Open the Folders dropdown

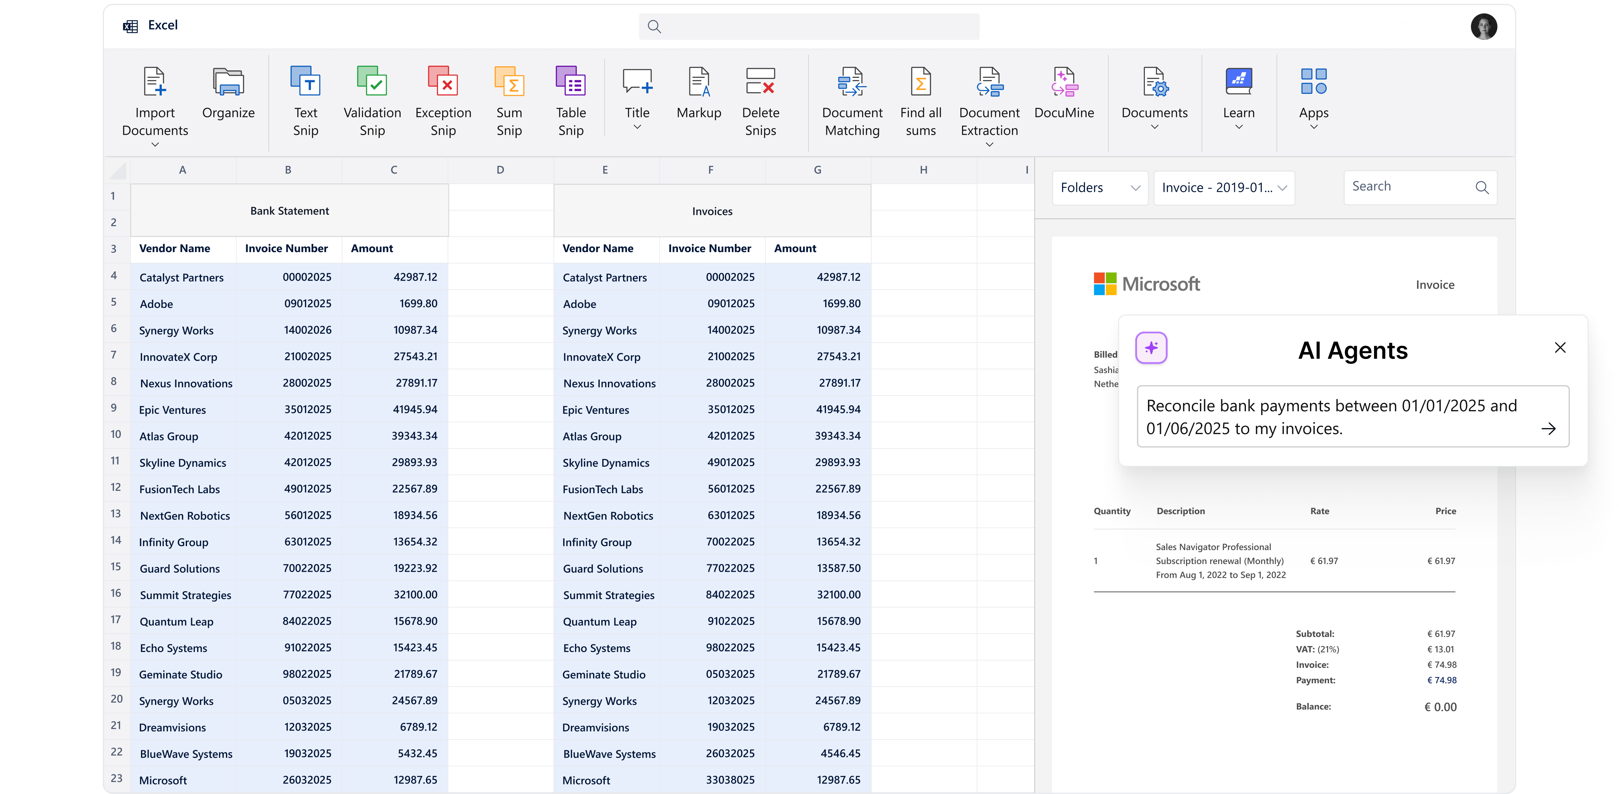coord(1100,188)
